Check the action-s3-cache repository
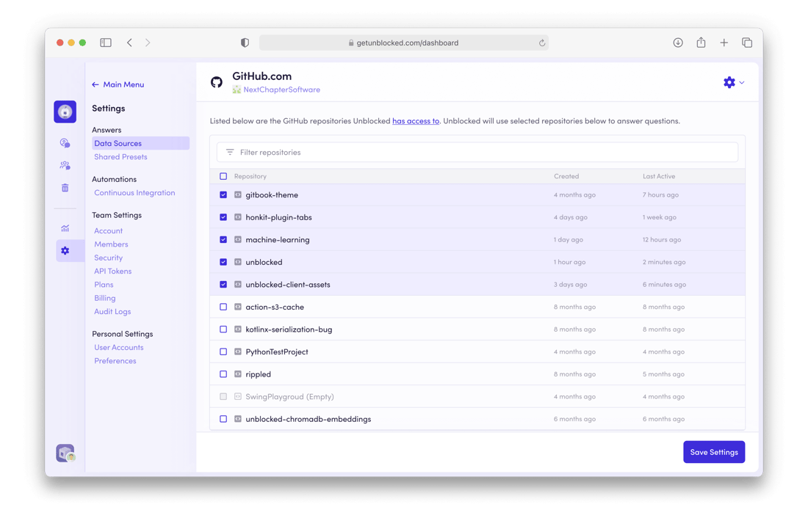The height and width of the screenshot is (510, 808). [x=223, y=307]
